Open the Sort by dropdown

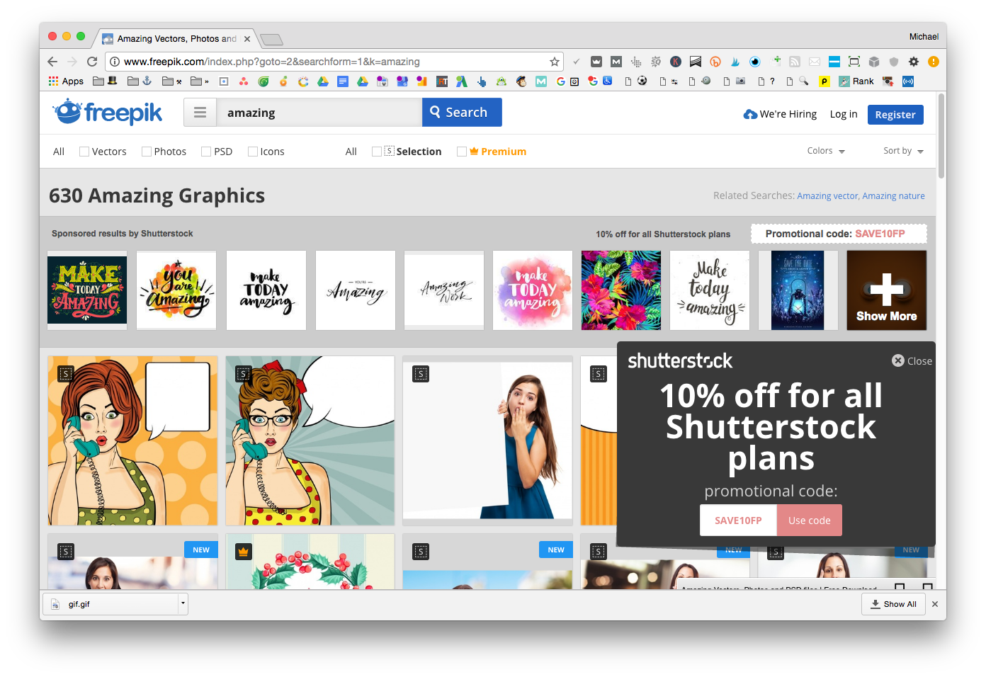903,151
